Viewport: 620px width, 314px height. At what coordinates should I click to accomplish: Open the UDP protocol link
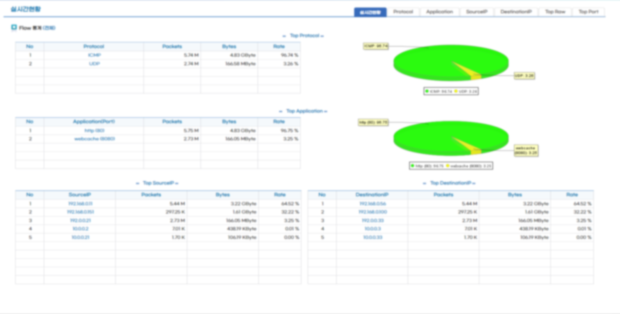[x=94, y=64]
